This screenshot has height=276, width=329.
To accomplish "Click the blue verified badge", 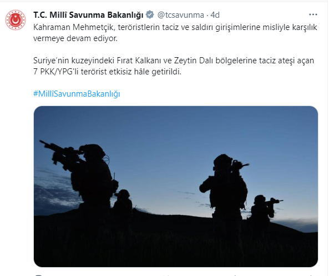I will pos(150,15).
